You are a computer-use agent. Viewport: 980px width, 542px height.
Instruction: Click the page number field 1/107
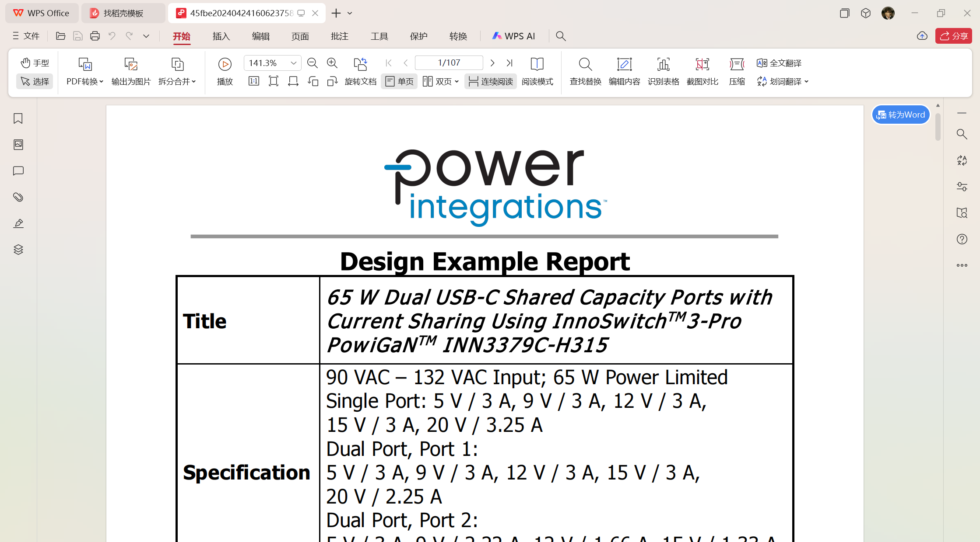pyautogui.click(x=449, y=63)
